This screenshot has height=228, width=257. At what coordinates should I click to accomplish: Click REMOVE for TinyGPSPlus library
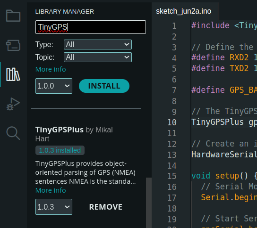[106, 207]
